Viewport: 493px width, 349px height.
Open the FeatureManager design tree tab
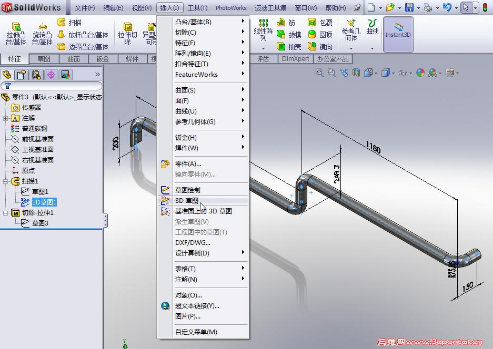point(7,75)
